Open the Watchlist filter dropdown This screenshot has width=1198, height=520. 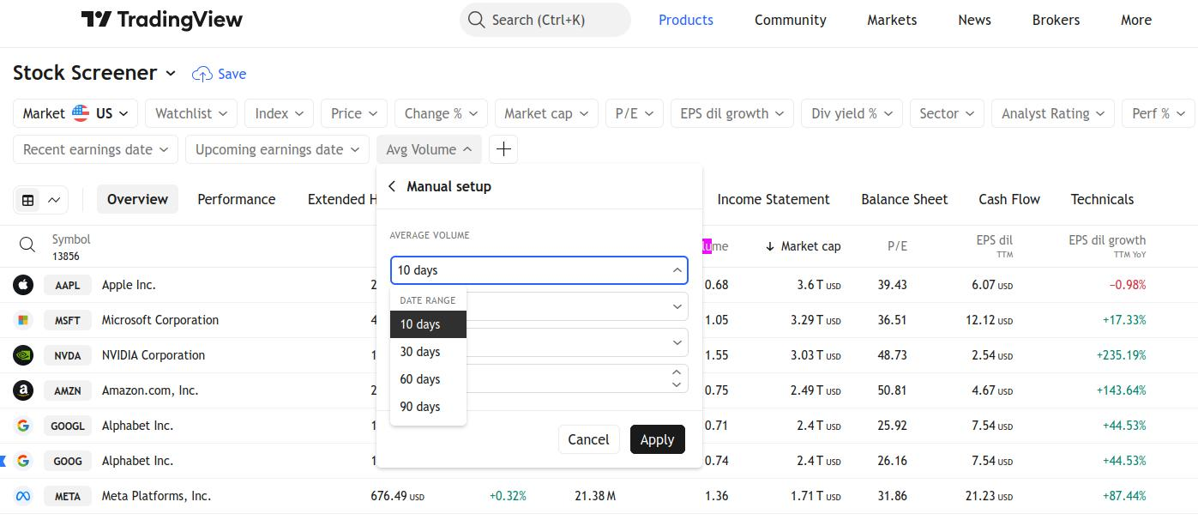point(191,113)
